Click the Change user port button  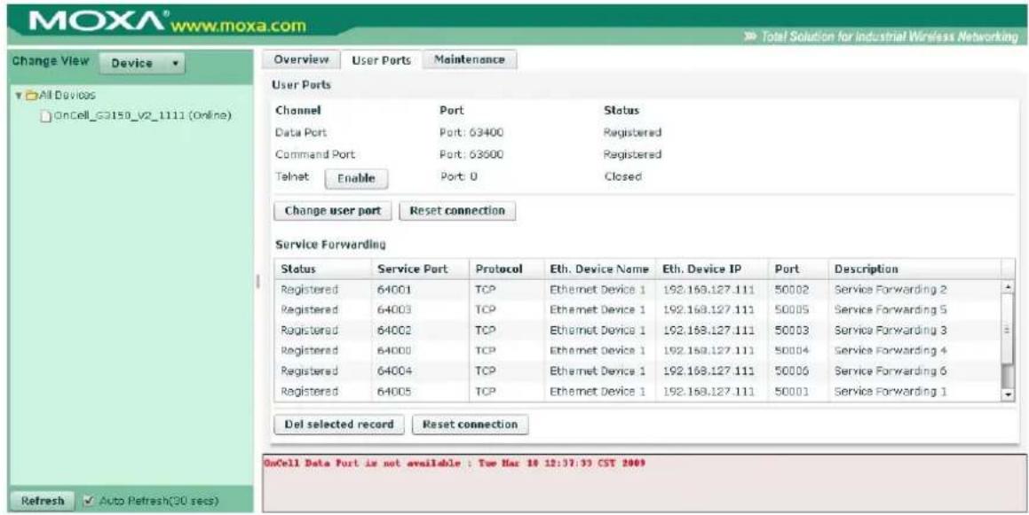(333, 211)
